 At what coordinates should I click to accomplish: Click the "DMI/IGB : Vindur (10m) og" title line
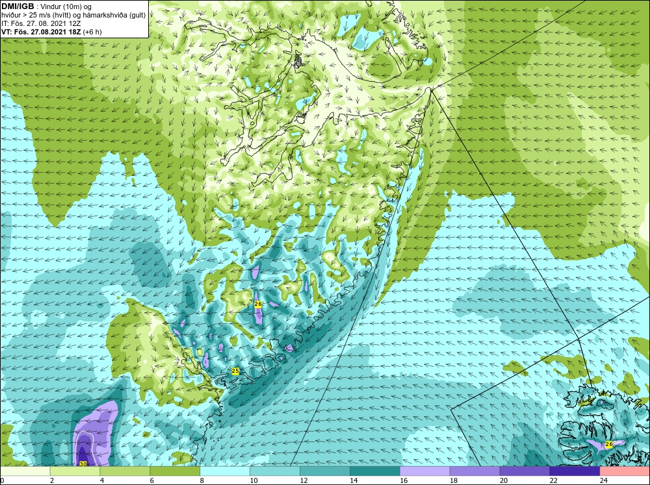pos(47,6)
